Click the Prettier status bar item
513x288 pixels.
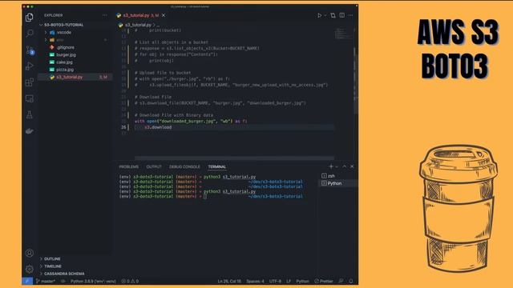click(324, 281)
